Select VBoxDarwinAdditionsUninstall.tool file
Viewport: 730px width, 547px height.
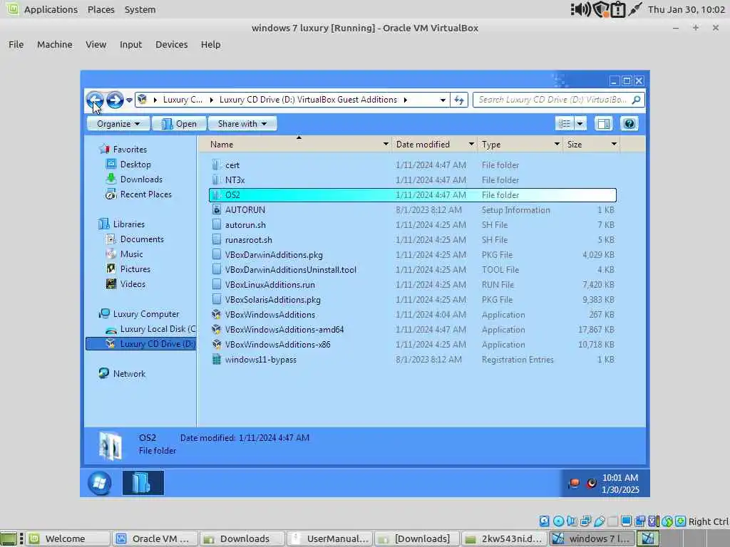coord(290,270)
